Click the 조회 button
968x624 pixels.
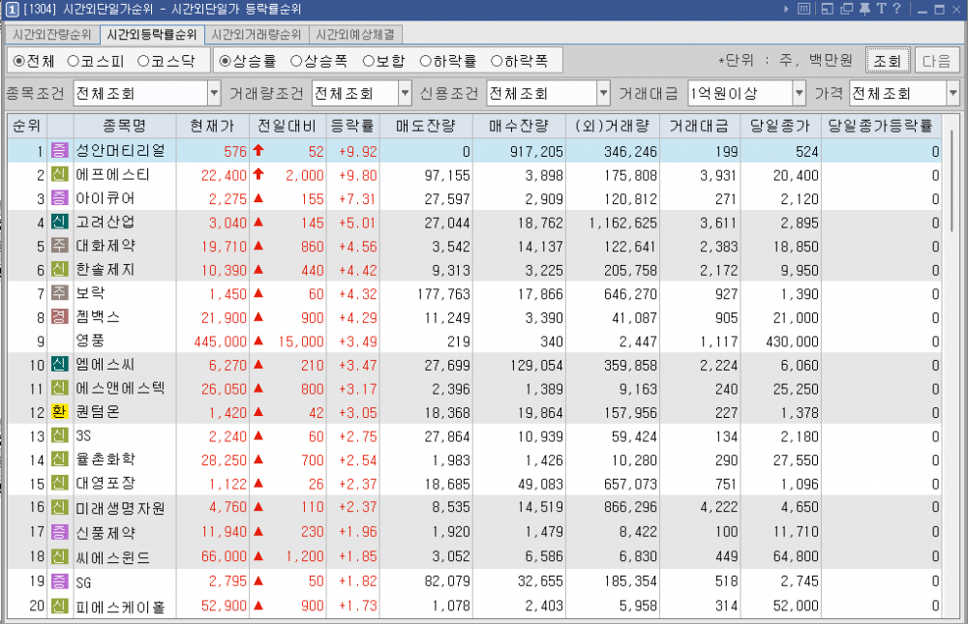tap(887, 59)
